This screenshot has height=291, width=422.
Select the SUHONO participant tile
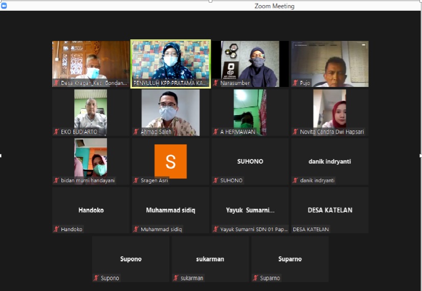[250, 161]
